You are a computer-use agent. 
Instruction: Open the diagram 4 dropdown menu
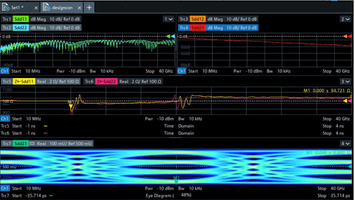coord(345,144)
